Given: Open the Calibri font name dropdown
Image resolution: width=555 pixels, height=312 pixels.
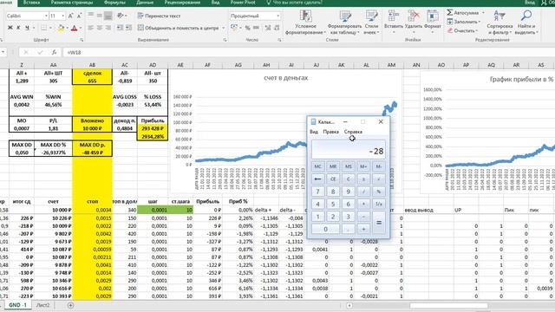Looking at the screenshot, I should [46, 16].
